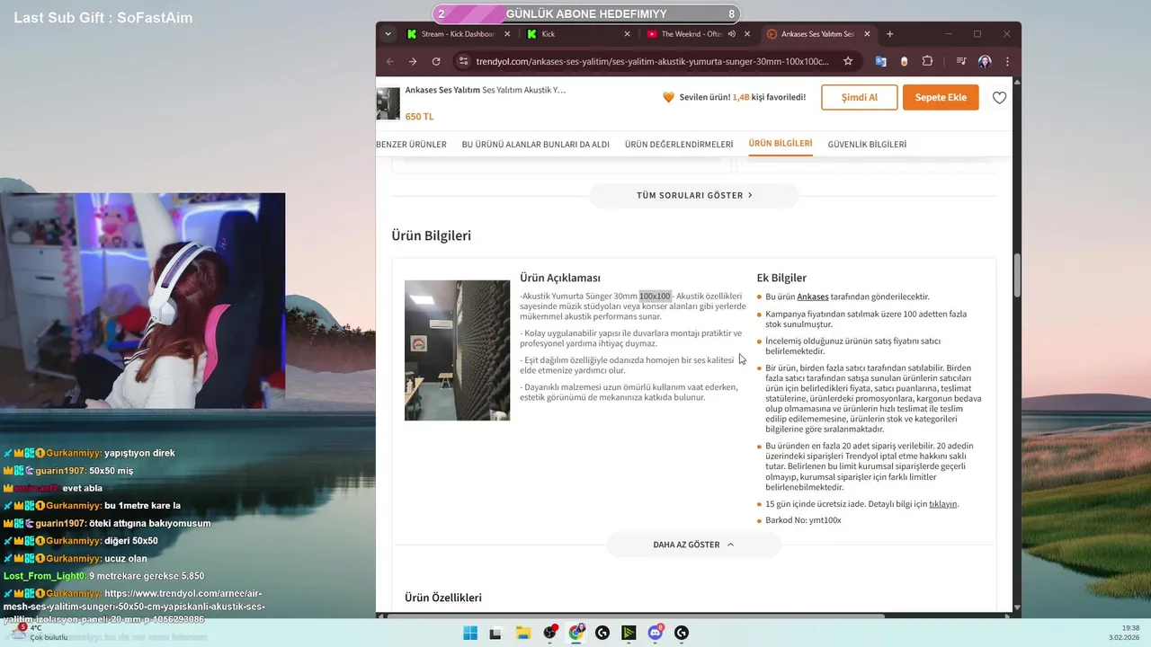Open the Windows Start menu
This screenshot has height=647, width=1151.
[x=470, y=633]
